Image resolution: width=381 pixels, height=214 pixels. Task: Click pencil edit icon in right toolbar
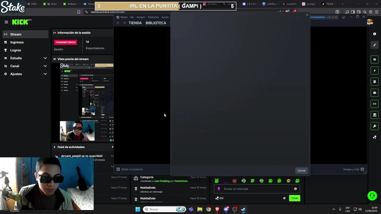tap(374, 45)
